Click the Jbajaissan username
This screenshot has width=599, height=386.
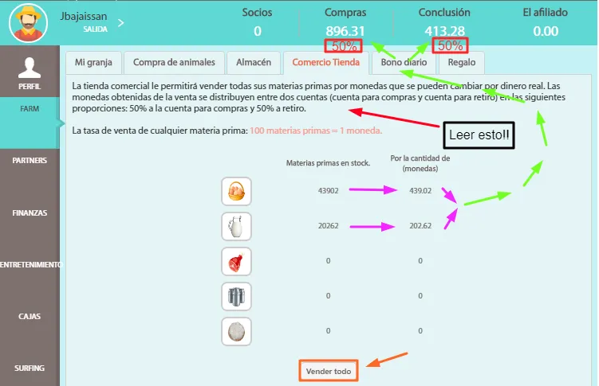click(x=83, y=17)
